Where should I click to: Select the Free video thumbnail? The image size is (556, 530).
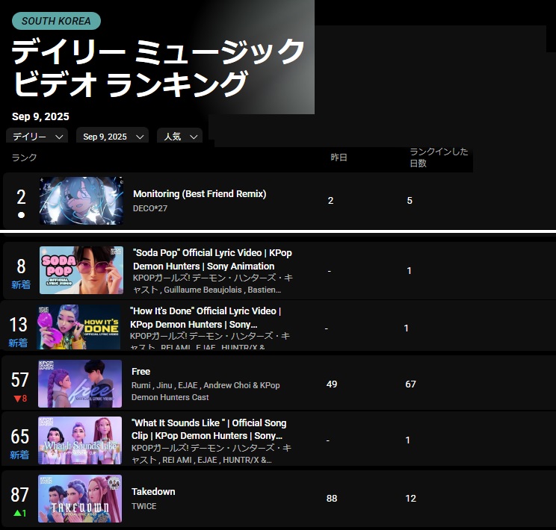pos(80,384)
